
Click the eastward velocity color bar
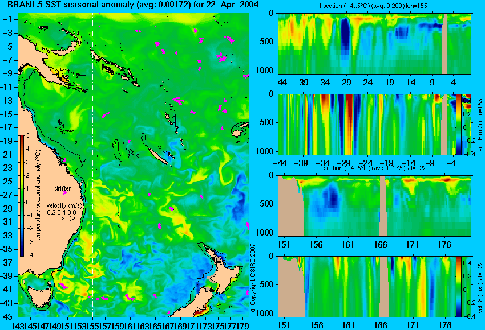pyautogui.click(x=458, y=124)
